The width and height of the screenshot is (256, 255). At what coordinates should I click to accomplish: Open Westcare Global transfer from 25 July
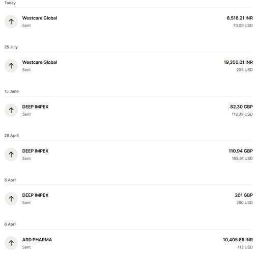[129, 66]
